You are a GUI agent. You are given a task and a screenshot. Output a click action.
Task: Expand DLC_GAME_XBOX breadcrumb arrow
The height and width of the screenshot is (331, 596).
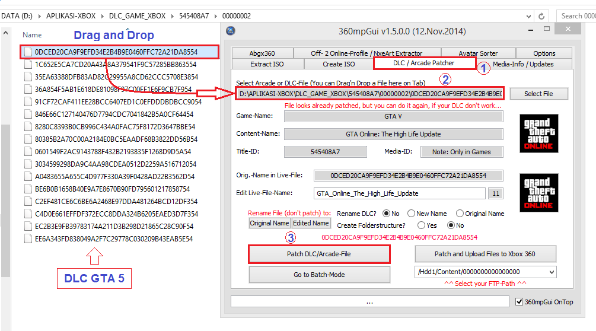coord(173,16)
